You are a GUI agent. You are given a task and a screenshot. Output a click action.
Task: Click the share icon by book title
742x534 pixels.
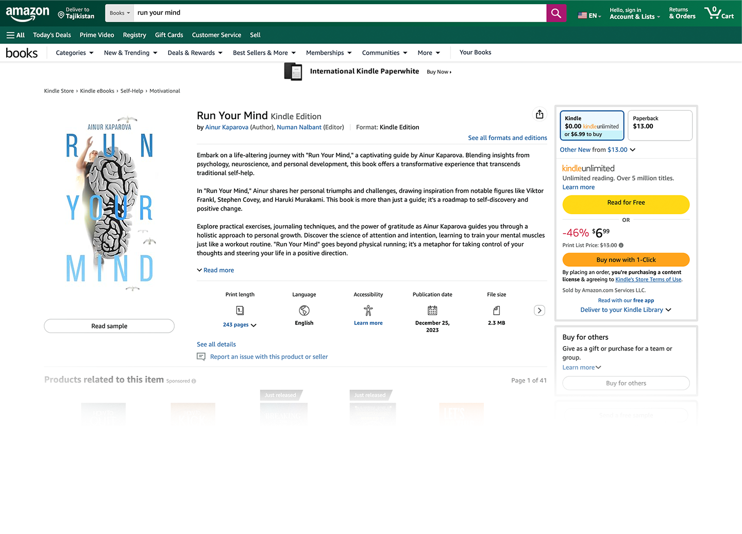point(539,114)
